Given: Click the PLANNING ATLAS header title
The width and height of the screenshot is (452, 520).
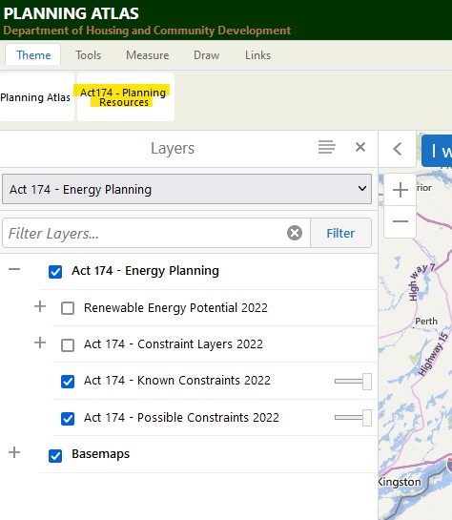Looking at the screenshot, I should (x=72, y=13).
